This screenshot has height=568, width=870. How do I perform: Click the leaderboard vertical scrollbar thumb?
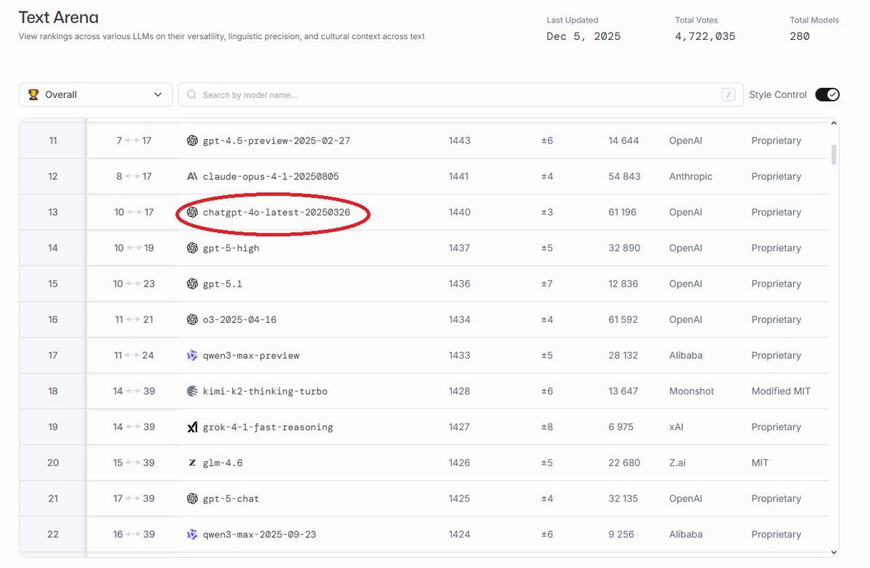(x=834, y=155)
